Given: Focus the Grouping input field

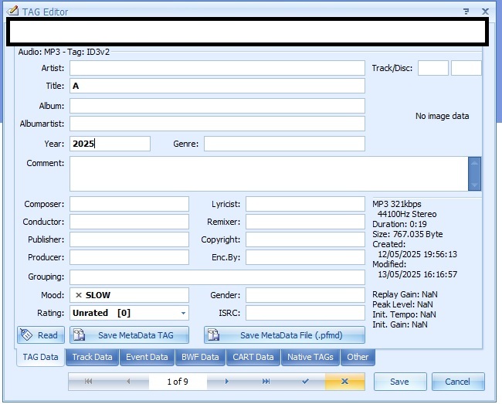Looking at the screenshot, I should point(217,277).
